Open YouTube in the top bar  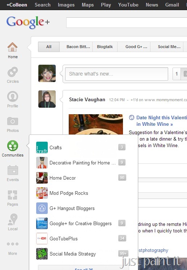point(128,5)
